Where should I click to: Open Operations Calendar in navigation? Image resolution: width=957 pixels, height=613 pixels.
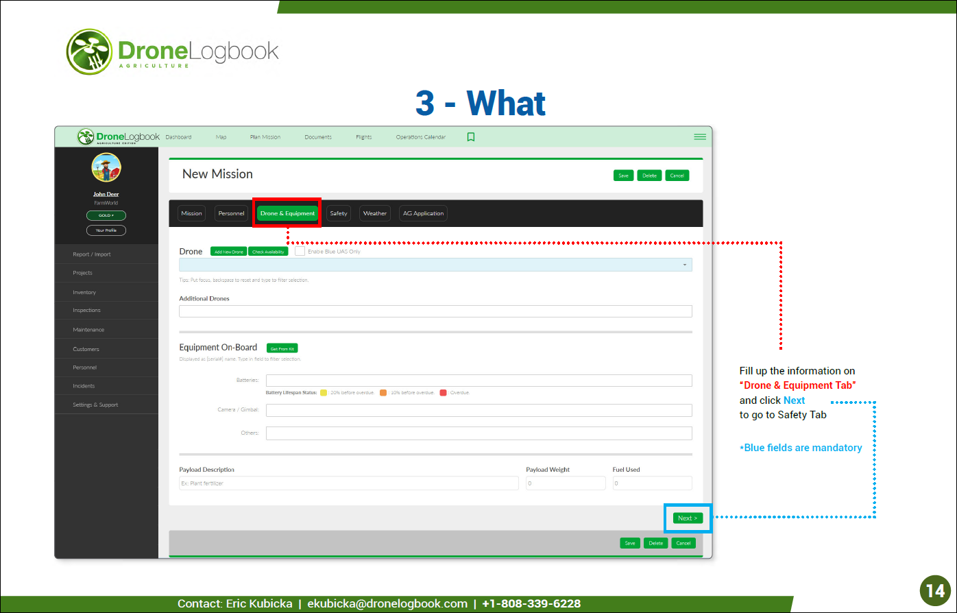421,137
